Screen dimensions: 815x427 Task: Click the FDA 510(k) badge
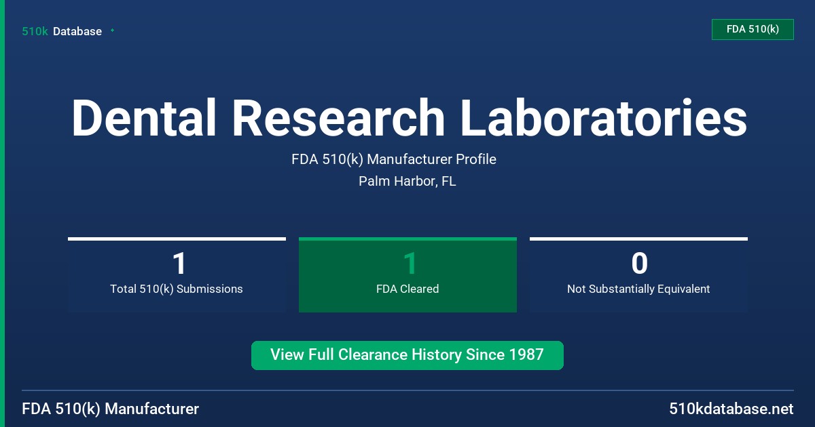coord(753,29)
